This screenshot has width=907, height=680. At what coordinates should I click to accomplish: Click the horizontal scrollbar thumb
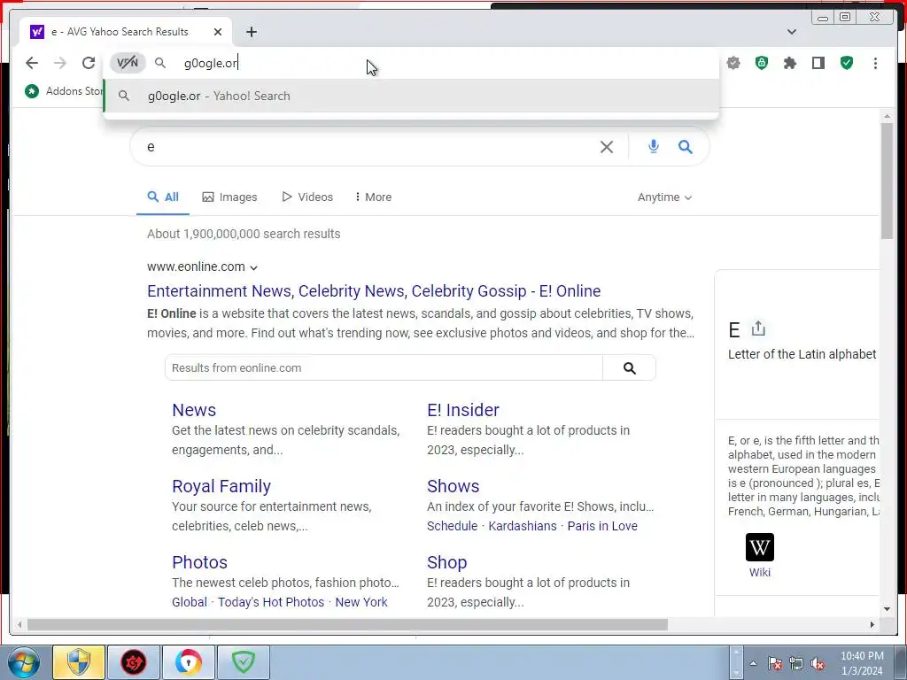[x=347, y=624]
